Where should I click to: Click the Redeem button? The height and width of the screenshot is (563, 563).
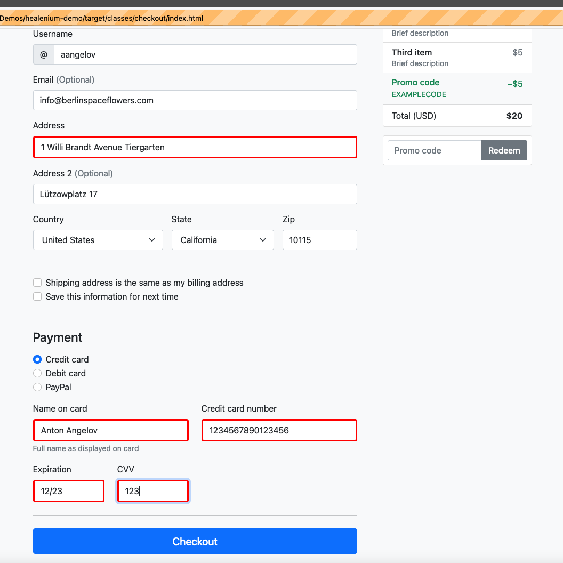pos(504,150)
